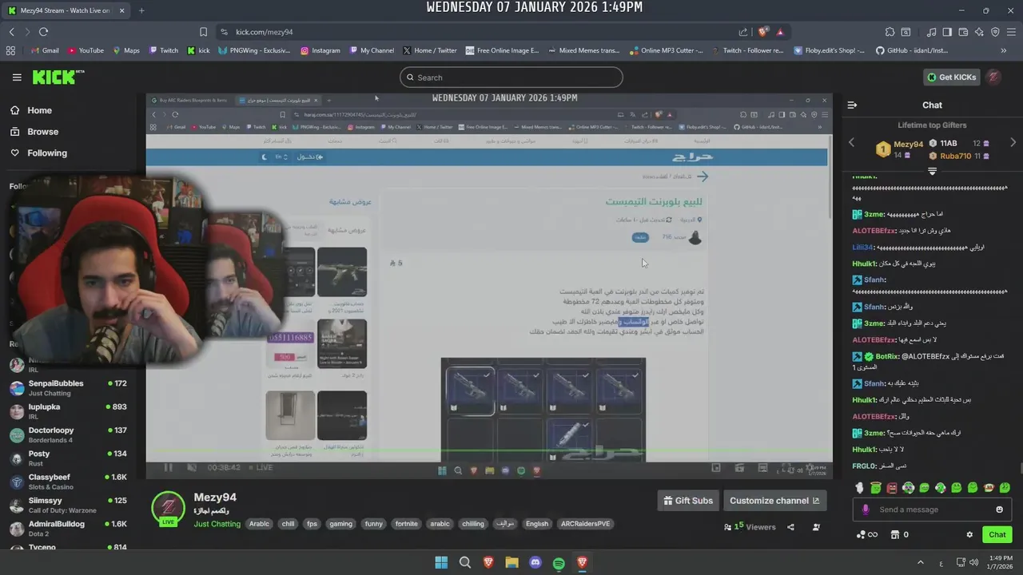Collapse the chat panel with arrow icon

point(852,105)
